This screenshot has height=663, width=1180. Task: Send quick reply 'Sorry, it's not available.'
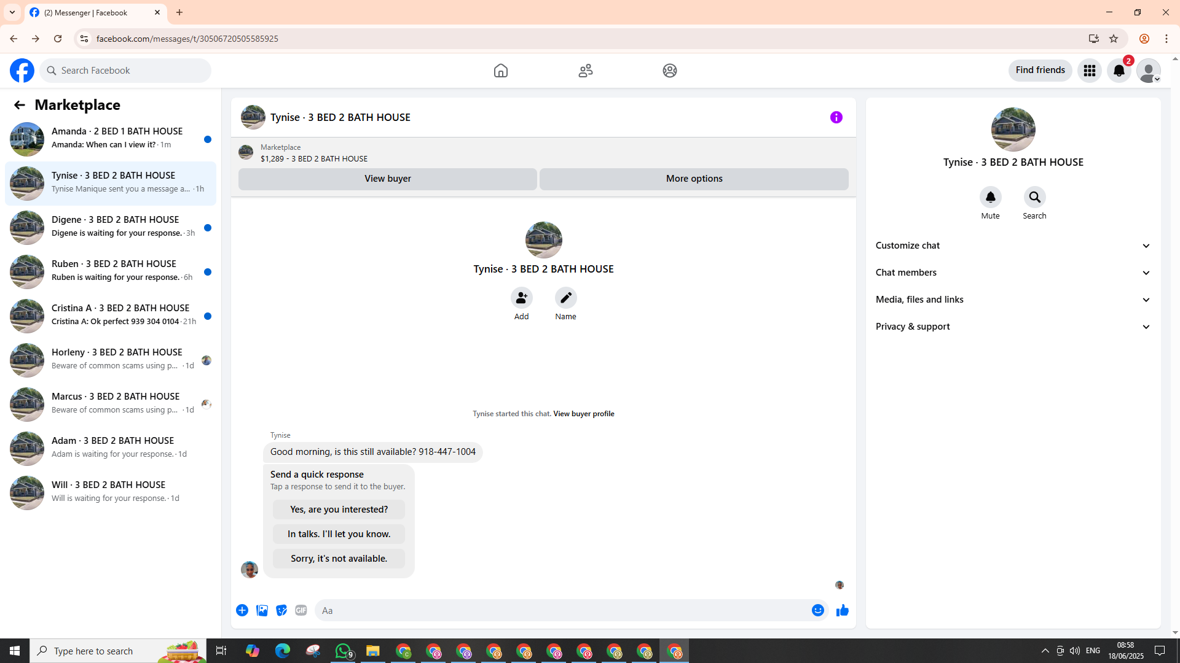pyautogui.click(x=339, y=559)
